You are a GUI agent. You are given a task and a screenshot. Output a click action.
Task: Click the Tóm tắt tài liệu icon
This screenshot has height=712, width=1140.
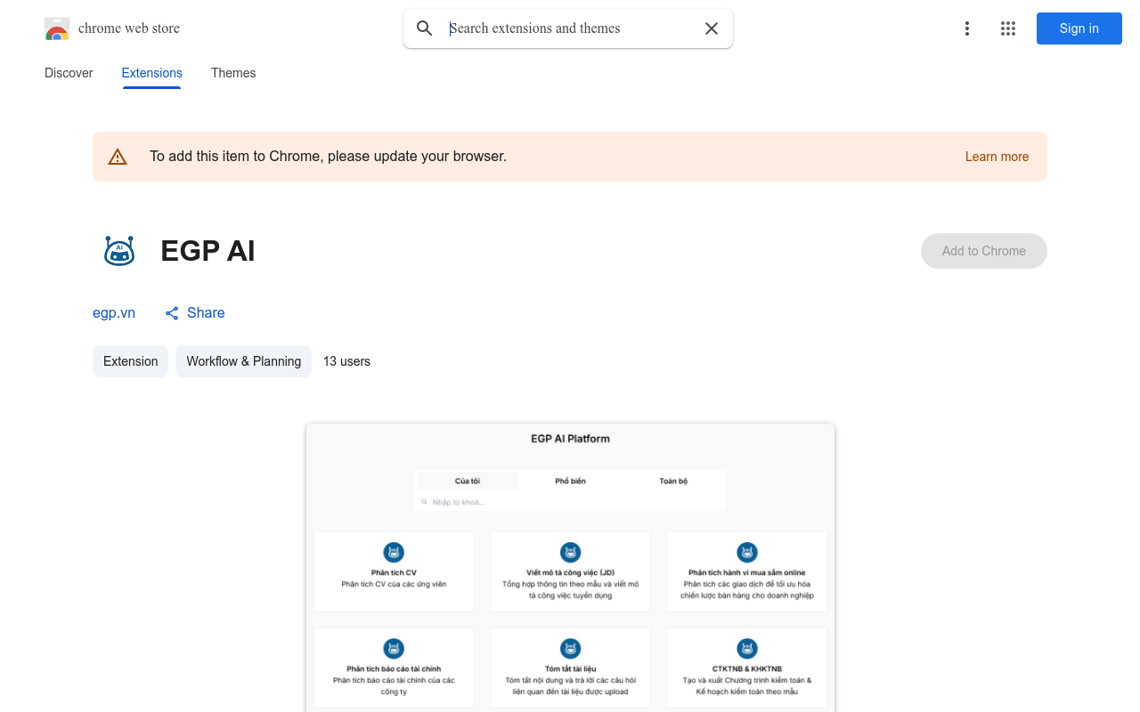[570, 649]
